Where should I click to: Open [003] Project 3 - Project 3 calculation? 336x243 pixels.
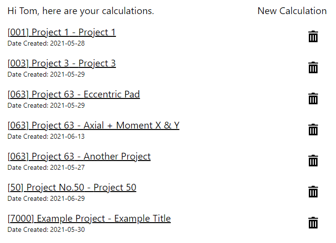pos(62,64)
